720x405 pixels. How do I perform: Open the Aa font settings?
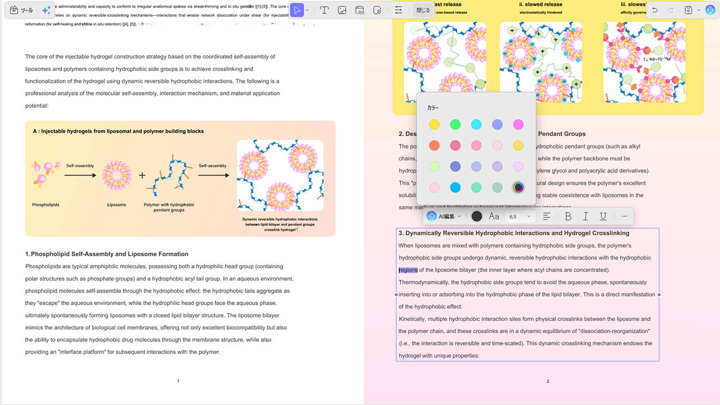494,216
